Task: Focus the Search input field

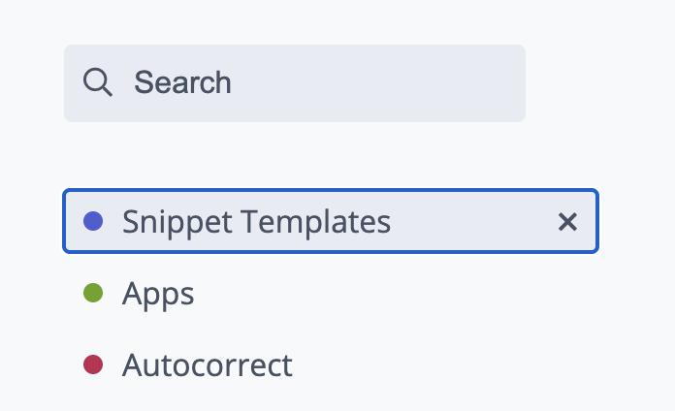Action: tap(295, 83)
